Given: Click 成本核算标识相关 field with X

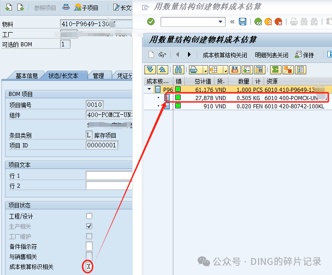Looking at the screenshot, I should [89, 266].
